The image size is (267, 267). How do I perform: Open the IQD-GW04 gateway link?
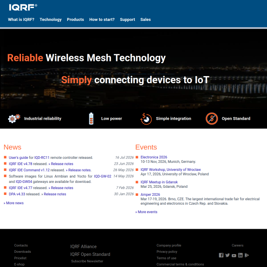24,182
